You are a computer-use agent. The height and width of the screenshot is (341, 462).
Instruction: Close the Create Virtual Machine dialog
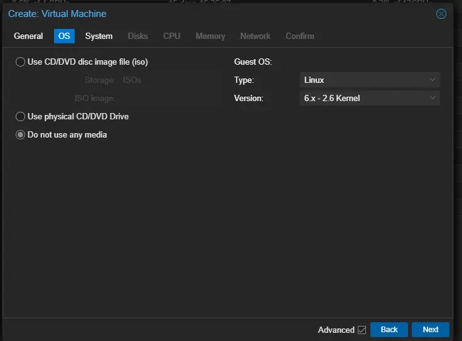pos(441,14)
